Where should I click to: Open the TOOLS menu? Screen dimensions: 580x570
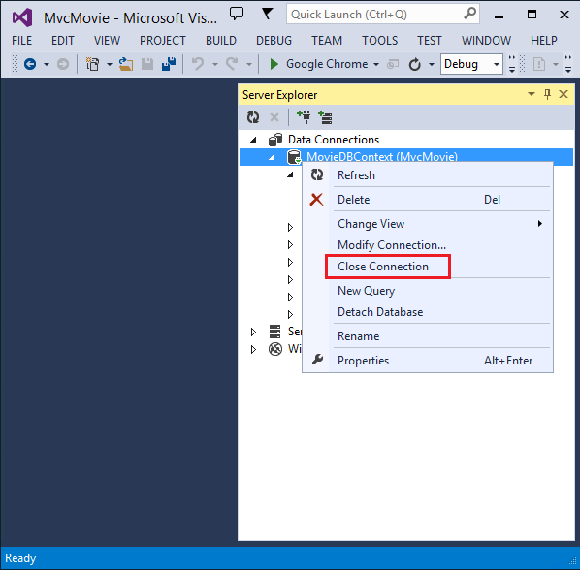380,41
